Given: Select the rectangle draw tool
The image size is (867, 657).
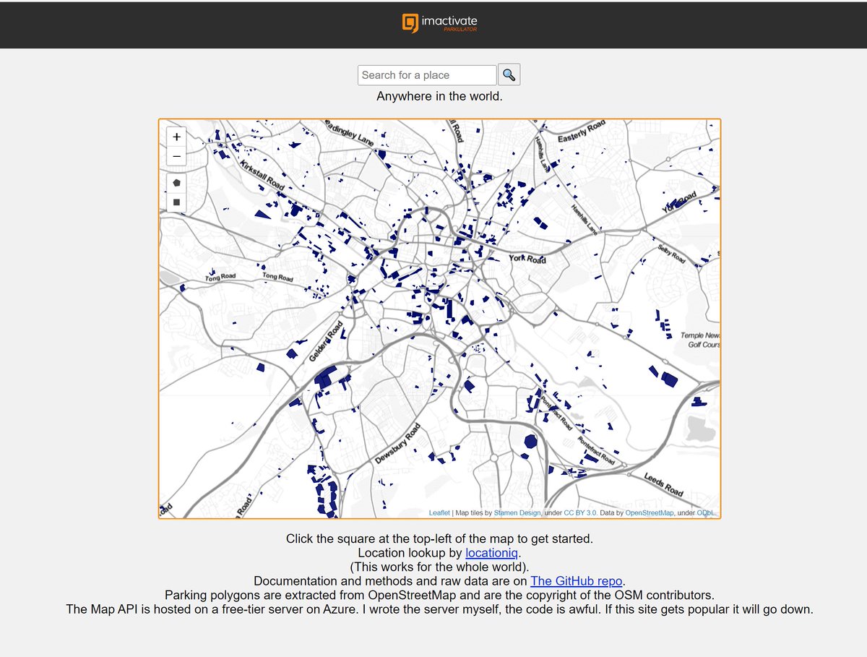Looking at the screenshot, I should pyautogui.click(x=176, y=202).
